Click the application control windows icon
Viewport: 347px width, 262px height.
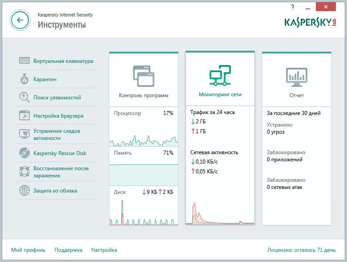(x=144, y=76)
